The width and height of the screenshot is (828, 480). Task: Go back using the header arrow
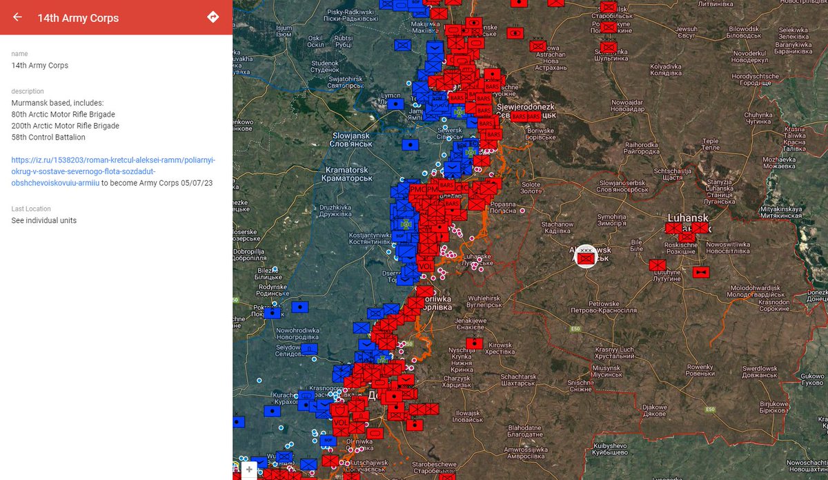17,17
